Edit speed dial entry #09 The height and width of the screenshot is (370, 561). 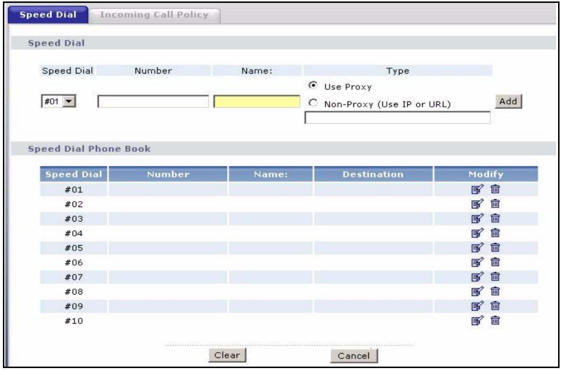pyautogui.click(x=477, y=306)
